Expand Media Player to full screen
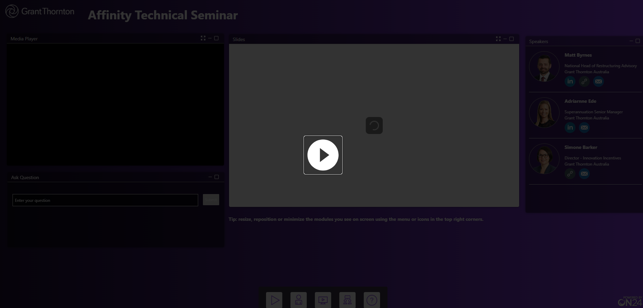Screen dimensions: 643x308 coord(203,38)
